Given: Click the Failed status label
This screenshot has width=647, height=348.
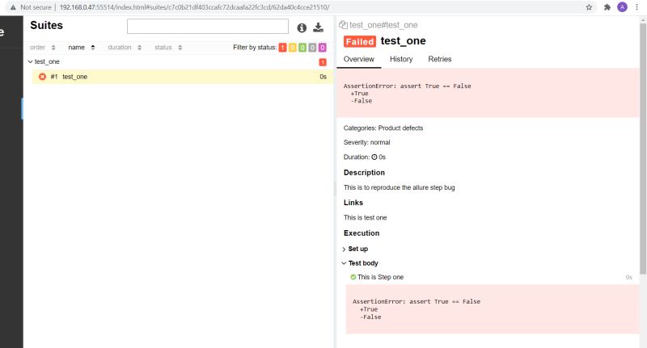Looking at the screenshot, I should coord(360,42).
